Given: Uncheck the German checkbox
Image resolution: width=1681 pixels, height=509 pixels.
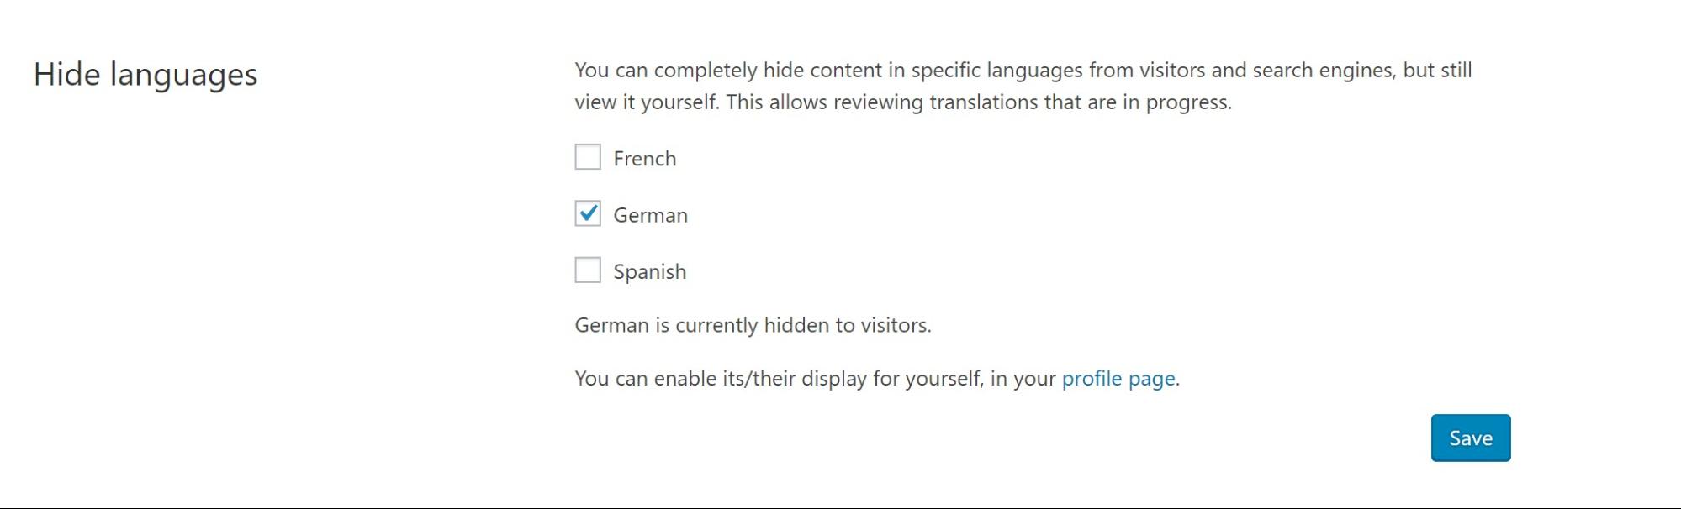Looking at the screenshot, I should (x=588, y=213).
